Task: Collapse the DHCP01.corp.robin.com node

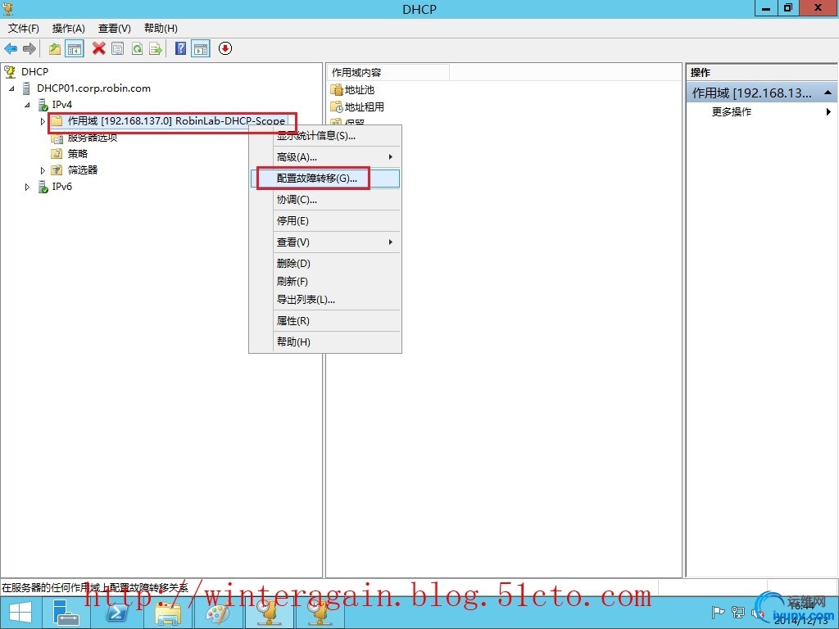Action: click(11, 88)
